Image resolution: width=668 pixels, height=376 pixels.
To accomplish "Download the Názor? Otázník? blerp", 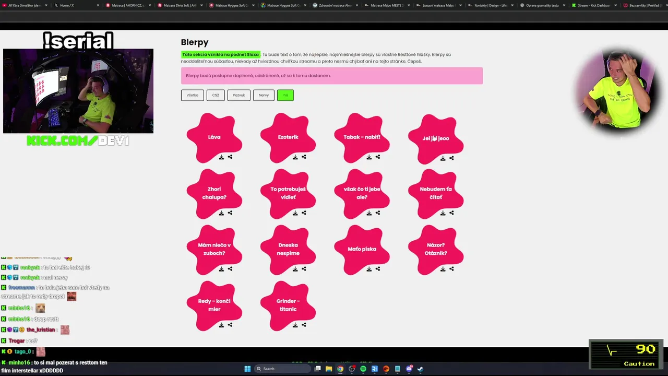I will [443, 269].
